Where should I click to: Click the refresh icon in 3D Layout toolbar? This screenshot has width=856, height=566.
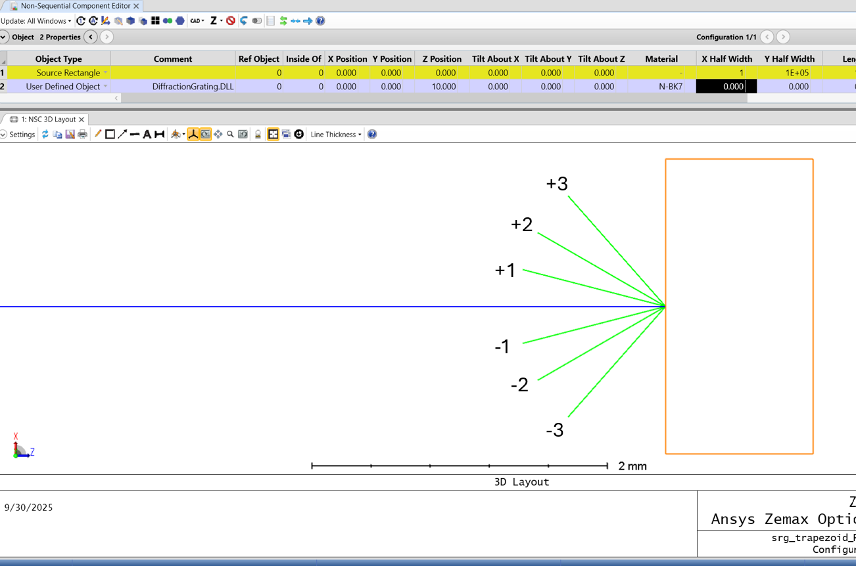pyautogui.click(x=45, y=135)
